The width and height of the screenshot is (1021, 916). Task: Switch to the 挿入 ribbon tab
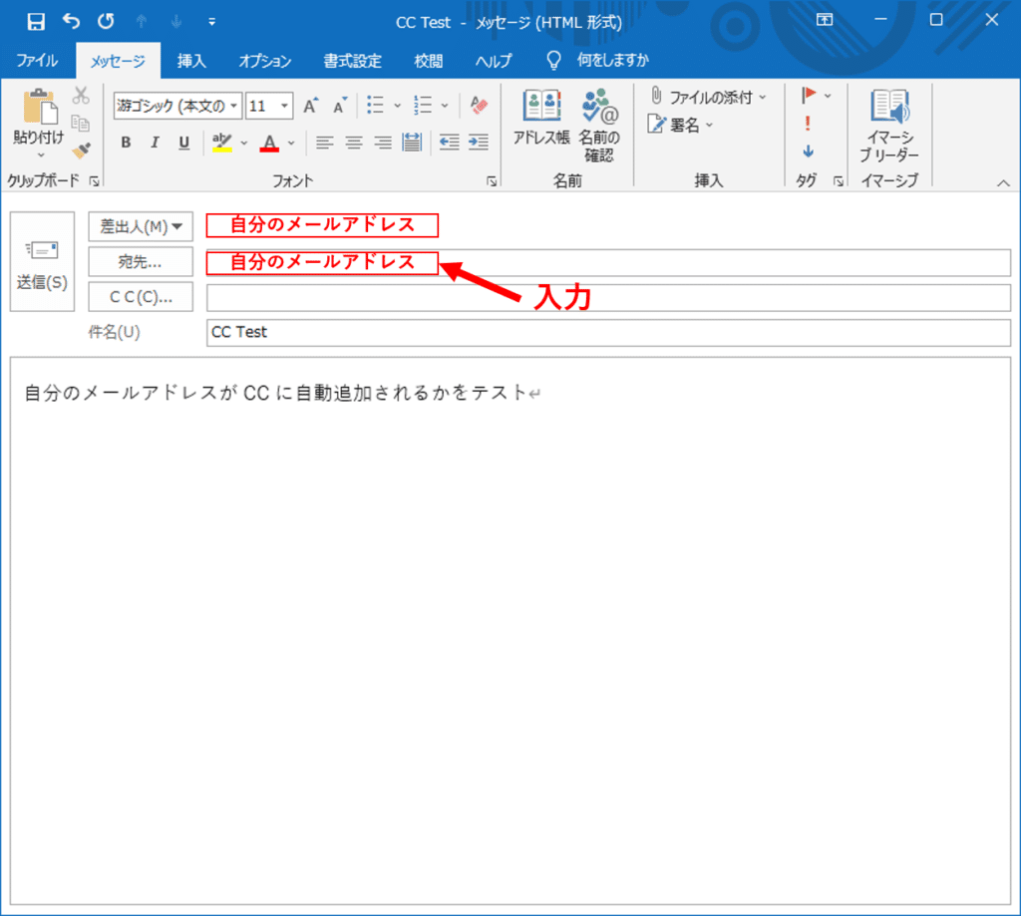tap(190, 61)
